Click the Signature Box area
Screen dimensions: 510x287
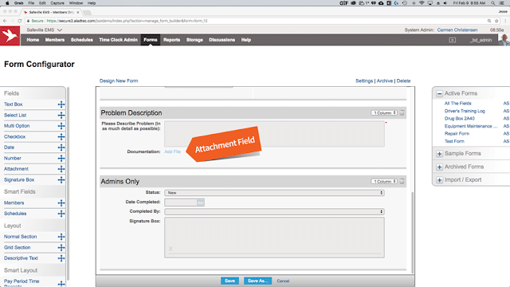pyautogui.click(x=274, y=238)
